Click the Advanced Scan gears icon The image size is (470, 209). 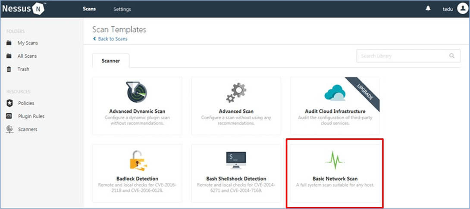(236, 93)
